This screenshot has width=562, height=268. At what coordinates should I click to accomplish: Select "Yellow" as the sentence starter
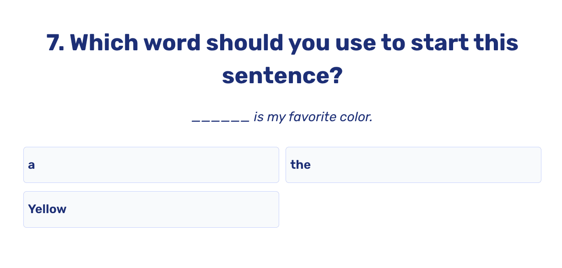click(x=151, y=209)
